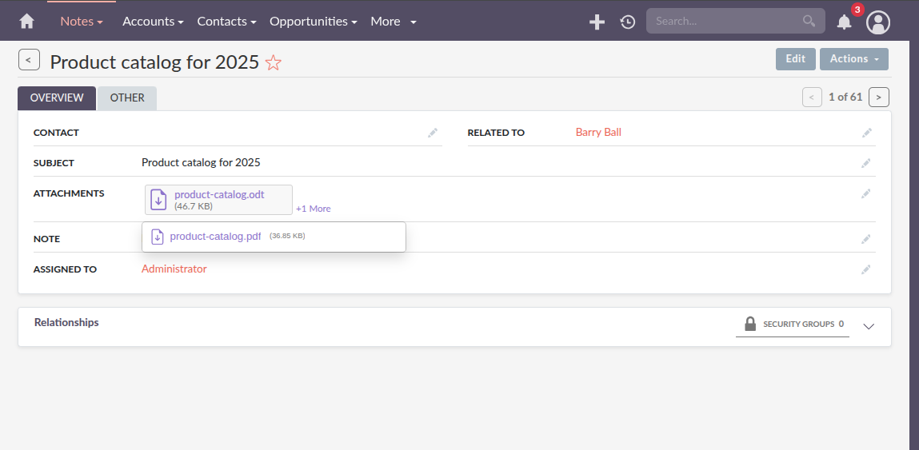Expand the More menu in navbar
This screenshot has height=450, width=919.
(x=393, y=22)
